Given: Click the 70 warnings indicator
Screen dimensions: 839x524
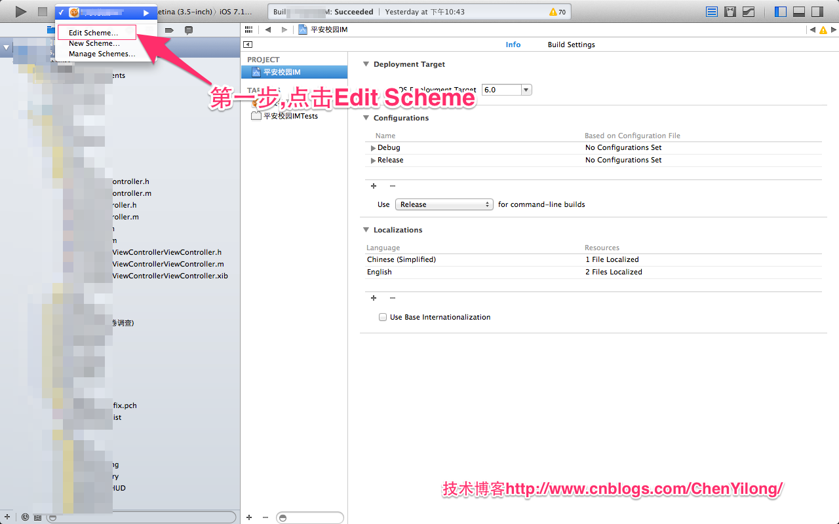Looking at the screenshot, I should tap(557, 12).
